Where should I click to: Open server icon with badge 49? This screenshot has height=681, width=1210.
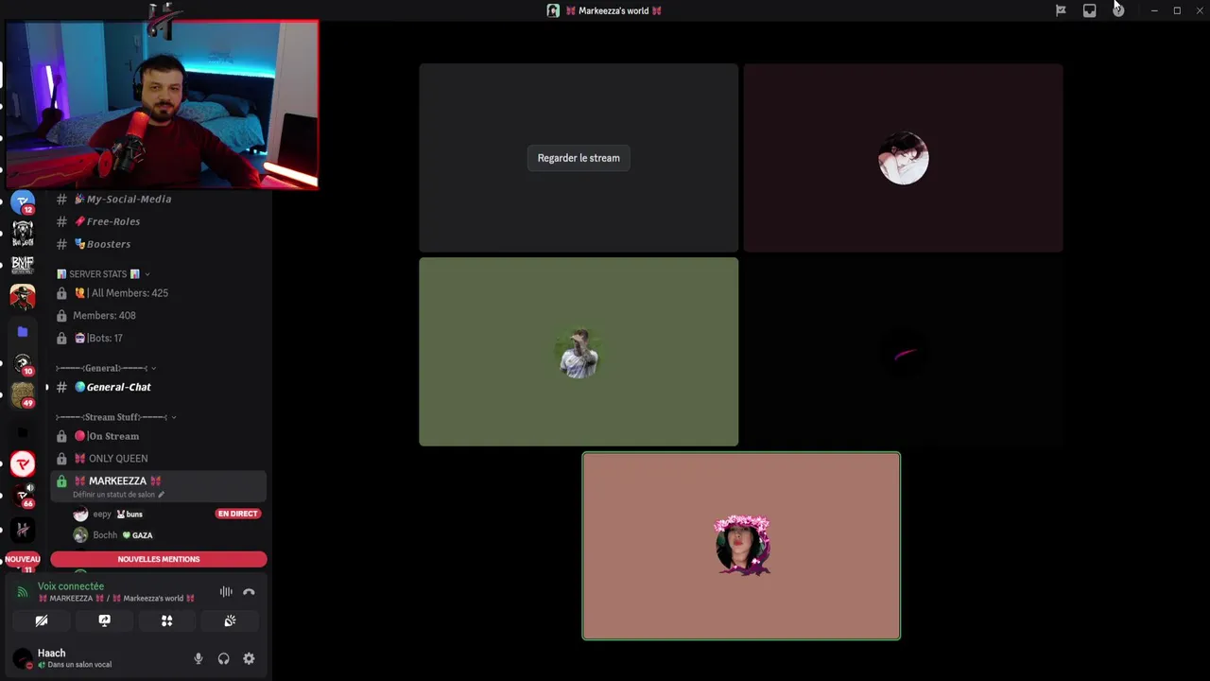click(x=23, y=396)
